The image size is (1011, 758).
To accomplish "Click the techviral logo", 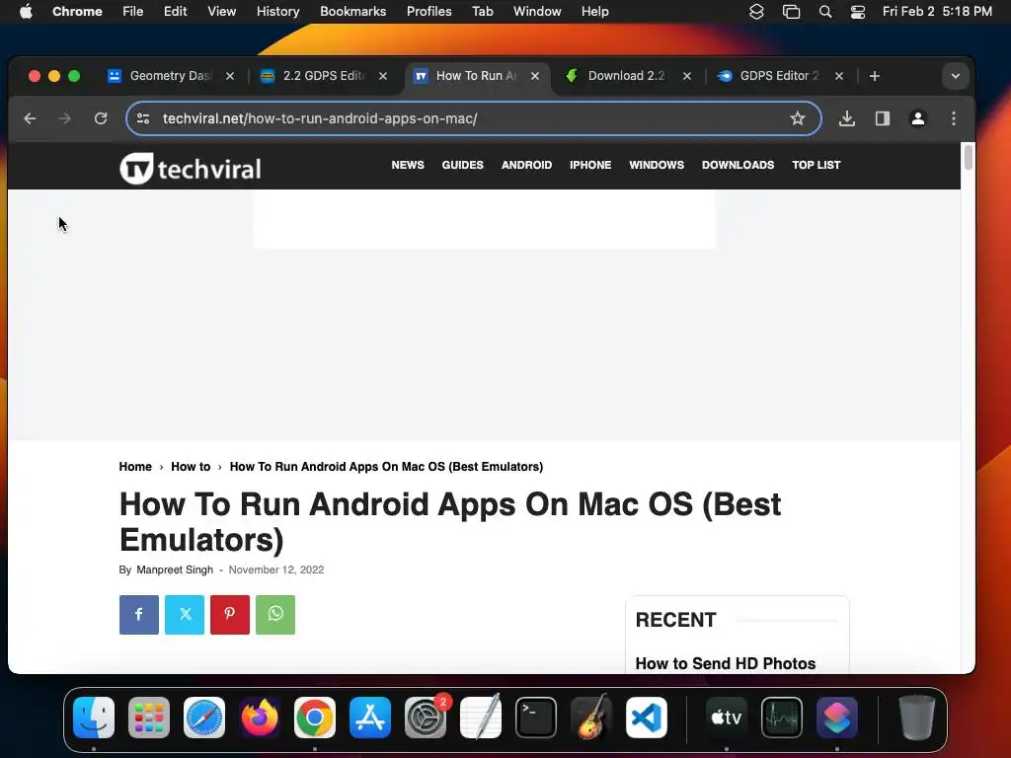I will click(x=191, y=168).
